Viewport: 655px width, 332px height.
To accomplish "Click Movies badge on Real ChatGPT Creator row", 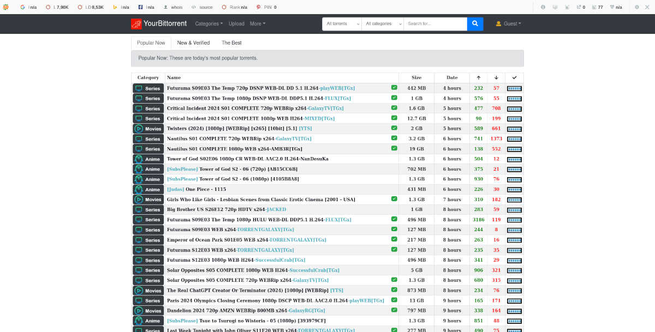I will point(148,291).
